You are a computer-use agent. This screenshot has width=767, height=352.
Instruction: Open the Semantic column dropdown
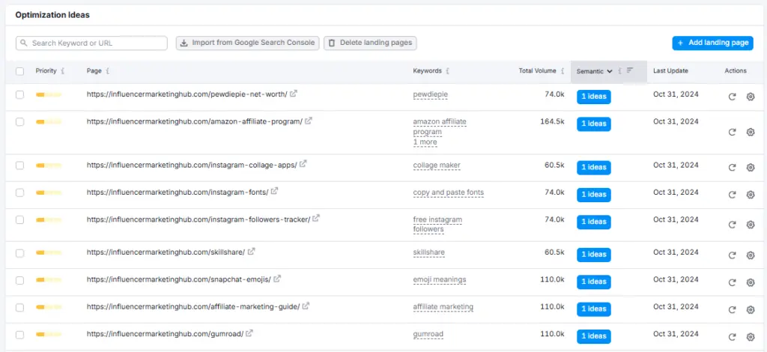[595, 71]
